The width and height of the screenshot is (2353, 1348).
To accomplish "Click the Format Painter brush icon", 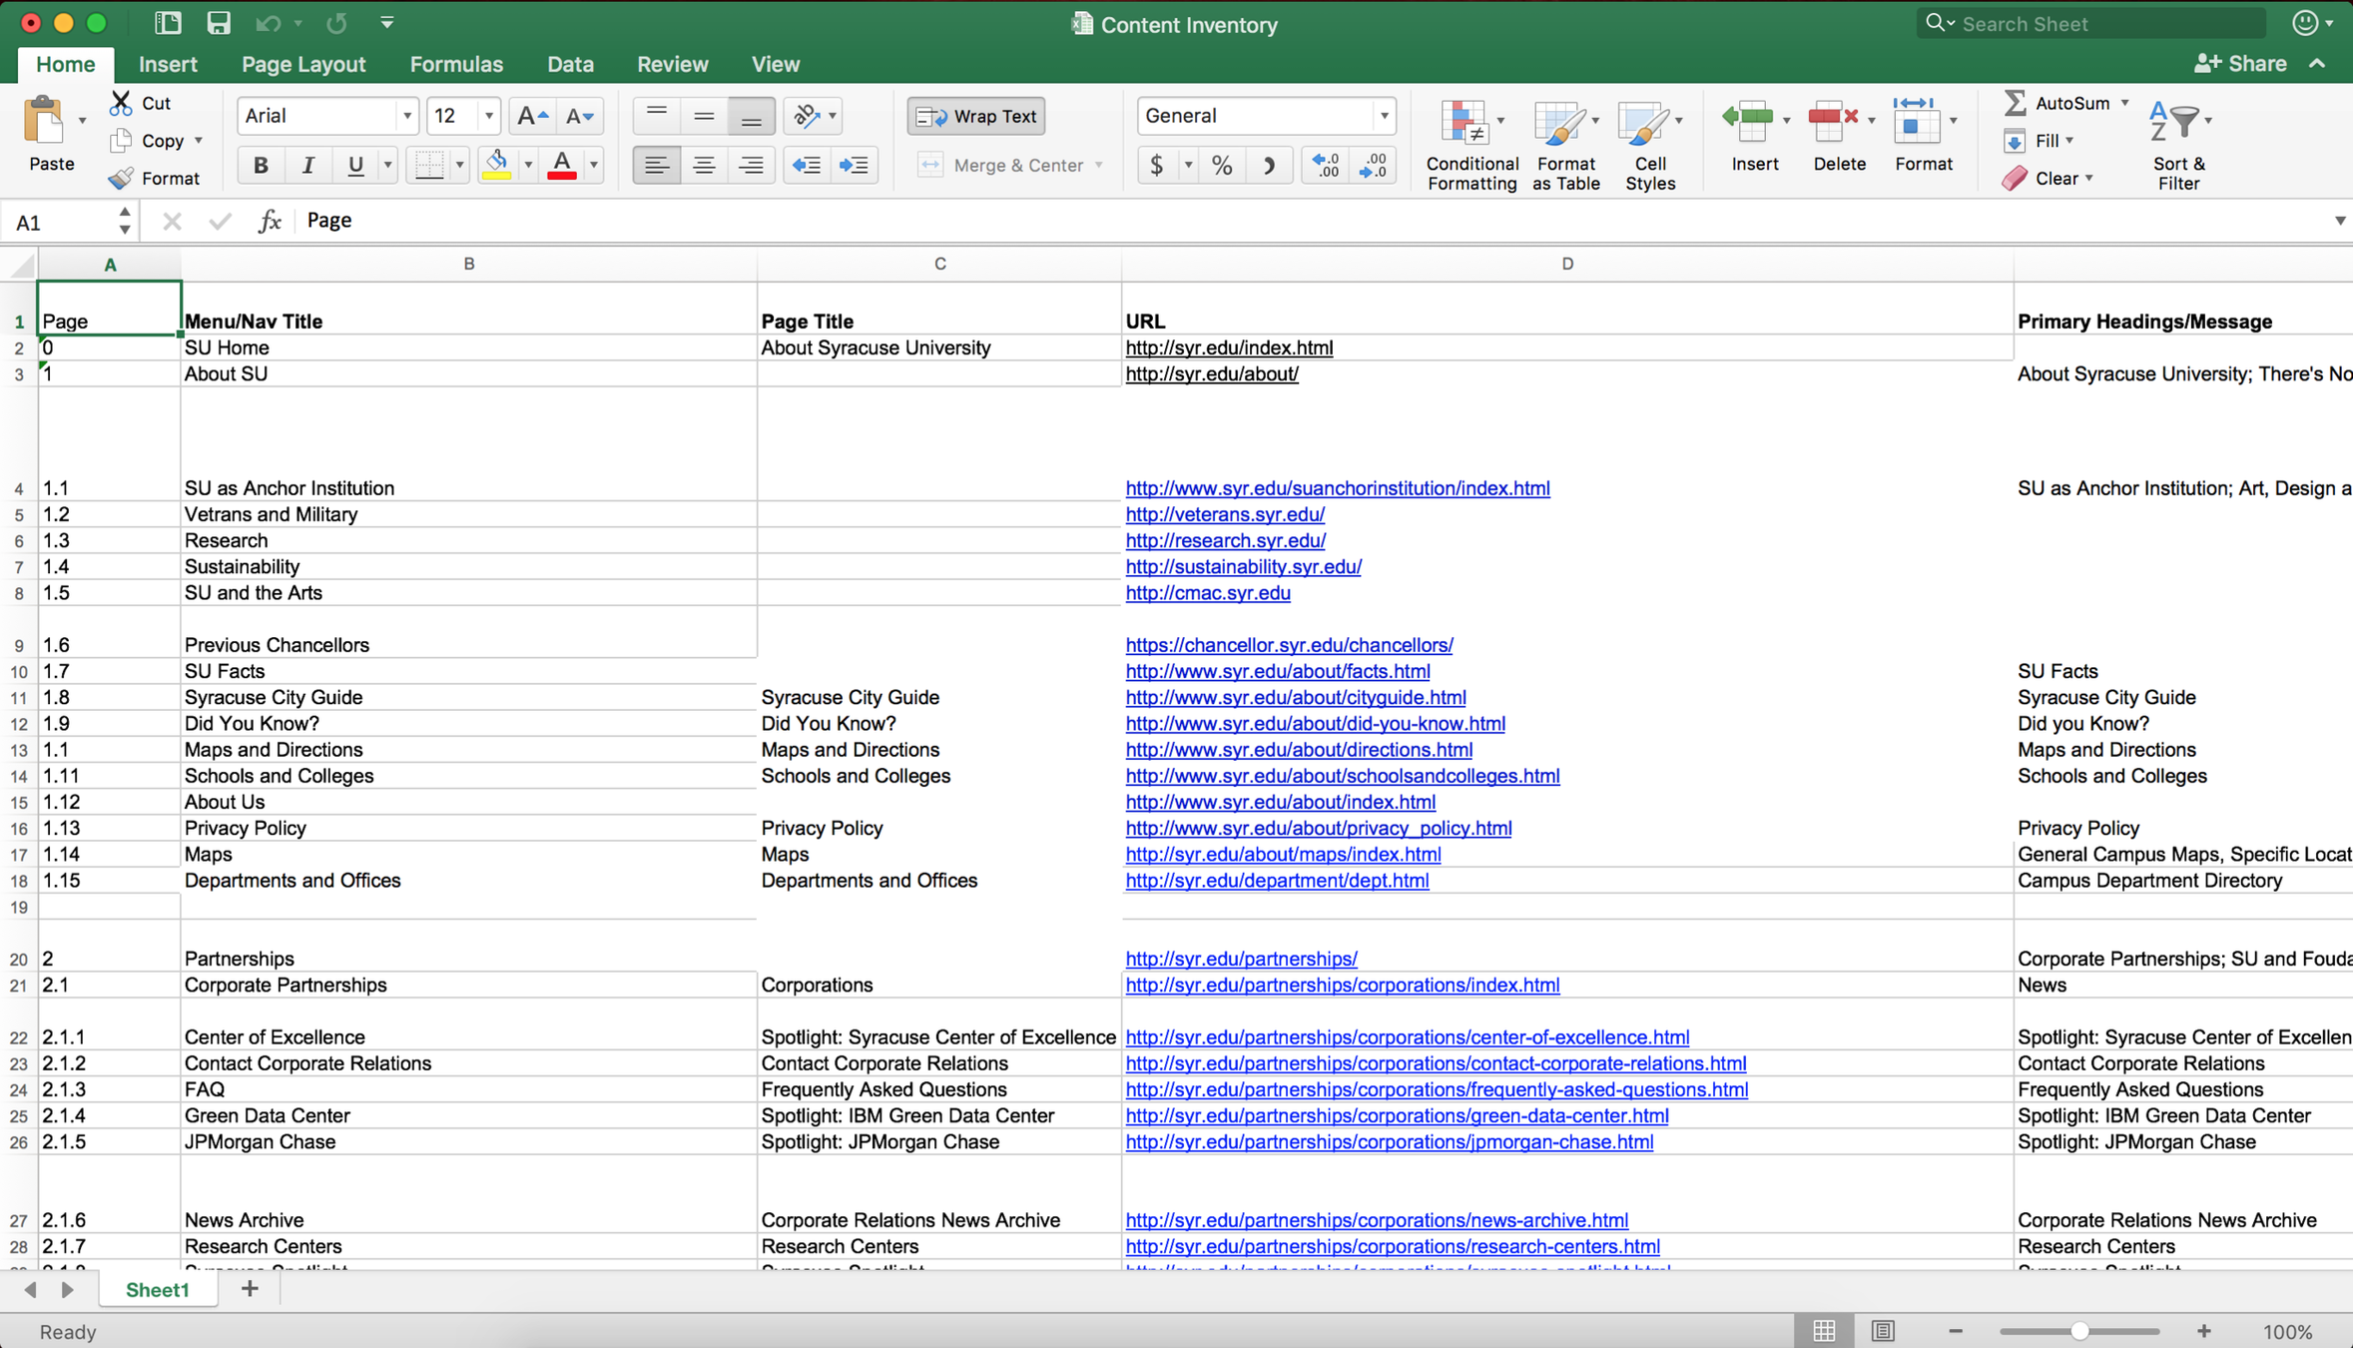I will click(x=121, y=179).
